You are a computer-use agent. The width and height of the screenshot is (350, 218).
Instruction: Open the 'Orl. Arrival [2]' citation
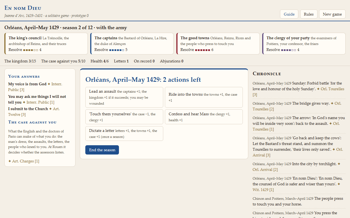tap(297, 167)
